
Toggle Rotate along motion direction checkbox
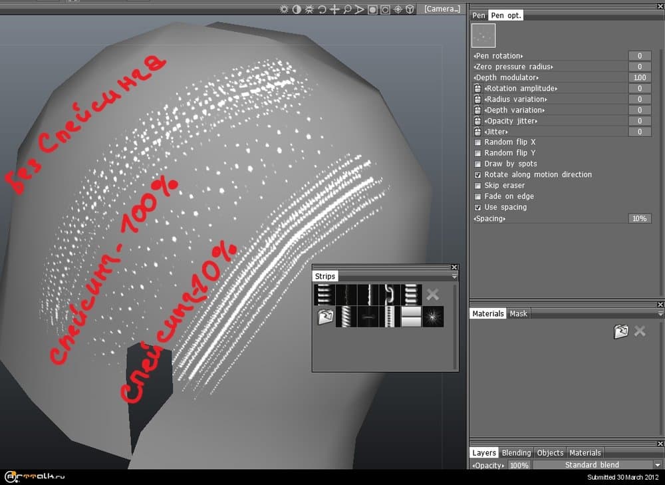pyautogui.click(x=477, y=175)
